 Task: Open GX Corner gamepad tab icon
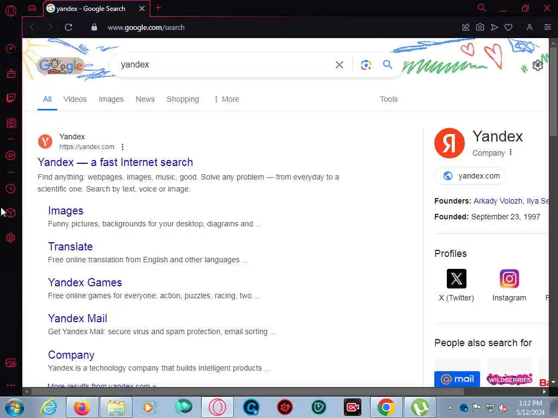click(32, 8)
